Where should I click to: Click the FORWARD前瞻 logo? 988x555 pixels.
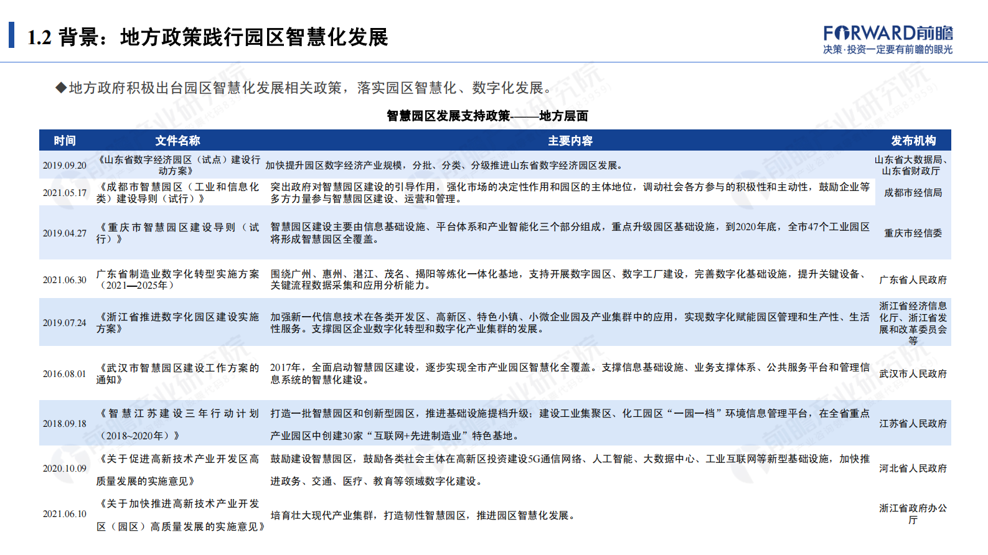(888, 33)
